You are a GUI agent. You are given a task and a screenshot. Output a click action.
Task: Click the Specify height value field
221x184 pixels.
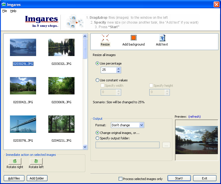[x=158, y=92]
